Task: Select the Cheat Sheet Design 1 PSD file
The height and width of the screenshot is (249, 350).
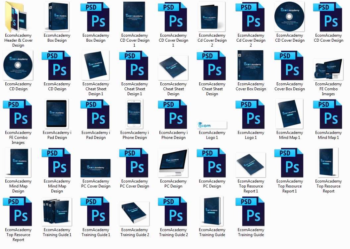Action: (135, 66)
